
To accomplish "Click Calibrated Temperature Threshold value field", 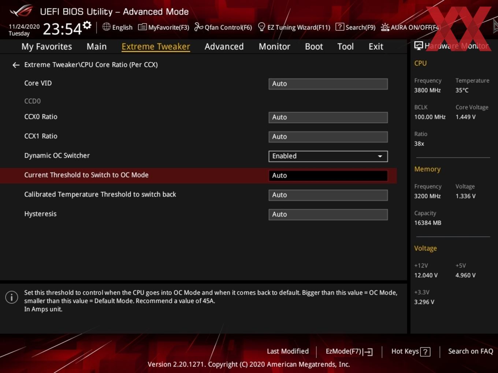I will pos(328,195).
